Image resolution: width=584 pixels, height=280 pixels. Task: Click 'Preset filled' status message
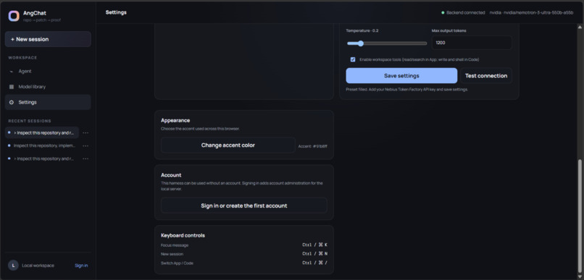point(406,90)
